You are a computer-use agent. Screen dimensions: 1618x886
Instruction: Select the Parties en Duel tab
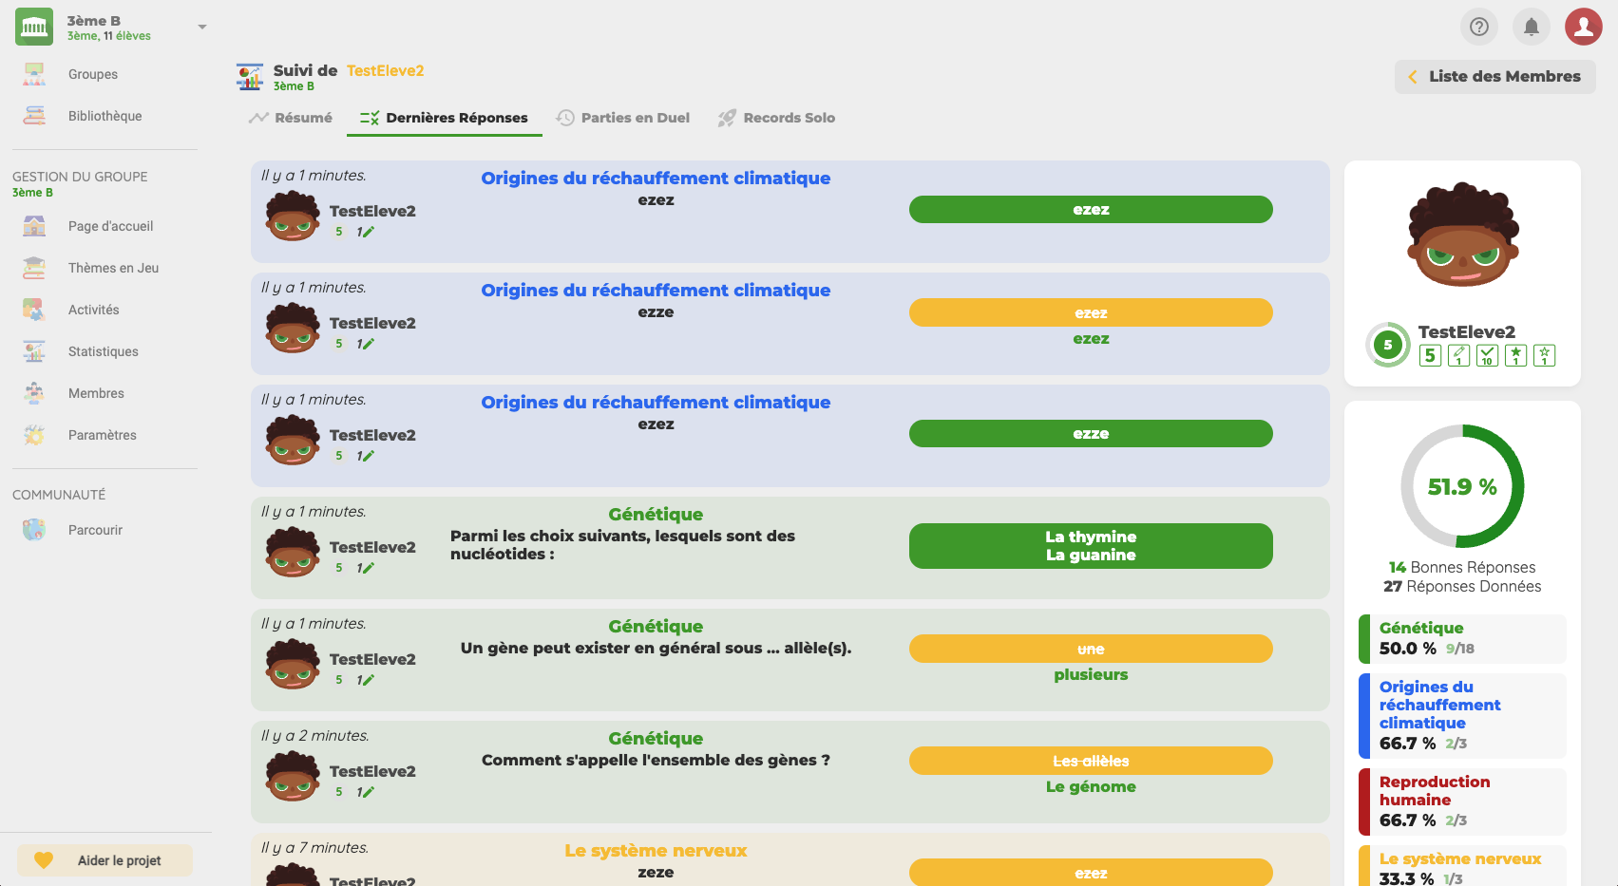pos(623,118)
